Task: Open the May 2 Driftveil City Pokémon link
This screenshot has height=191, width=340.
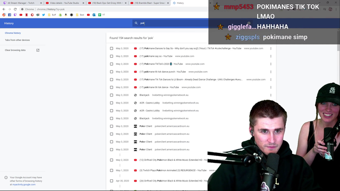Action: 174,160
